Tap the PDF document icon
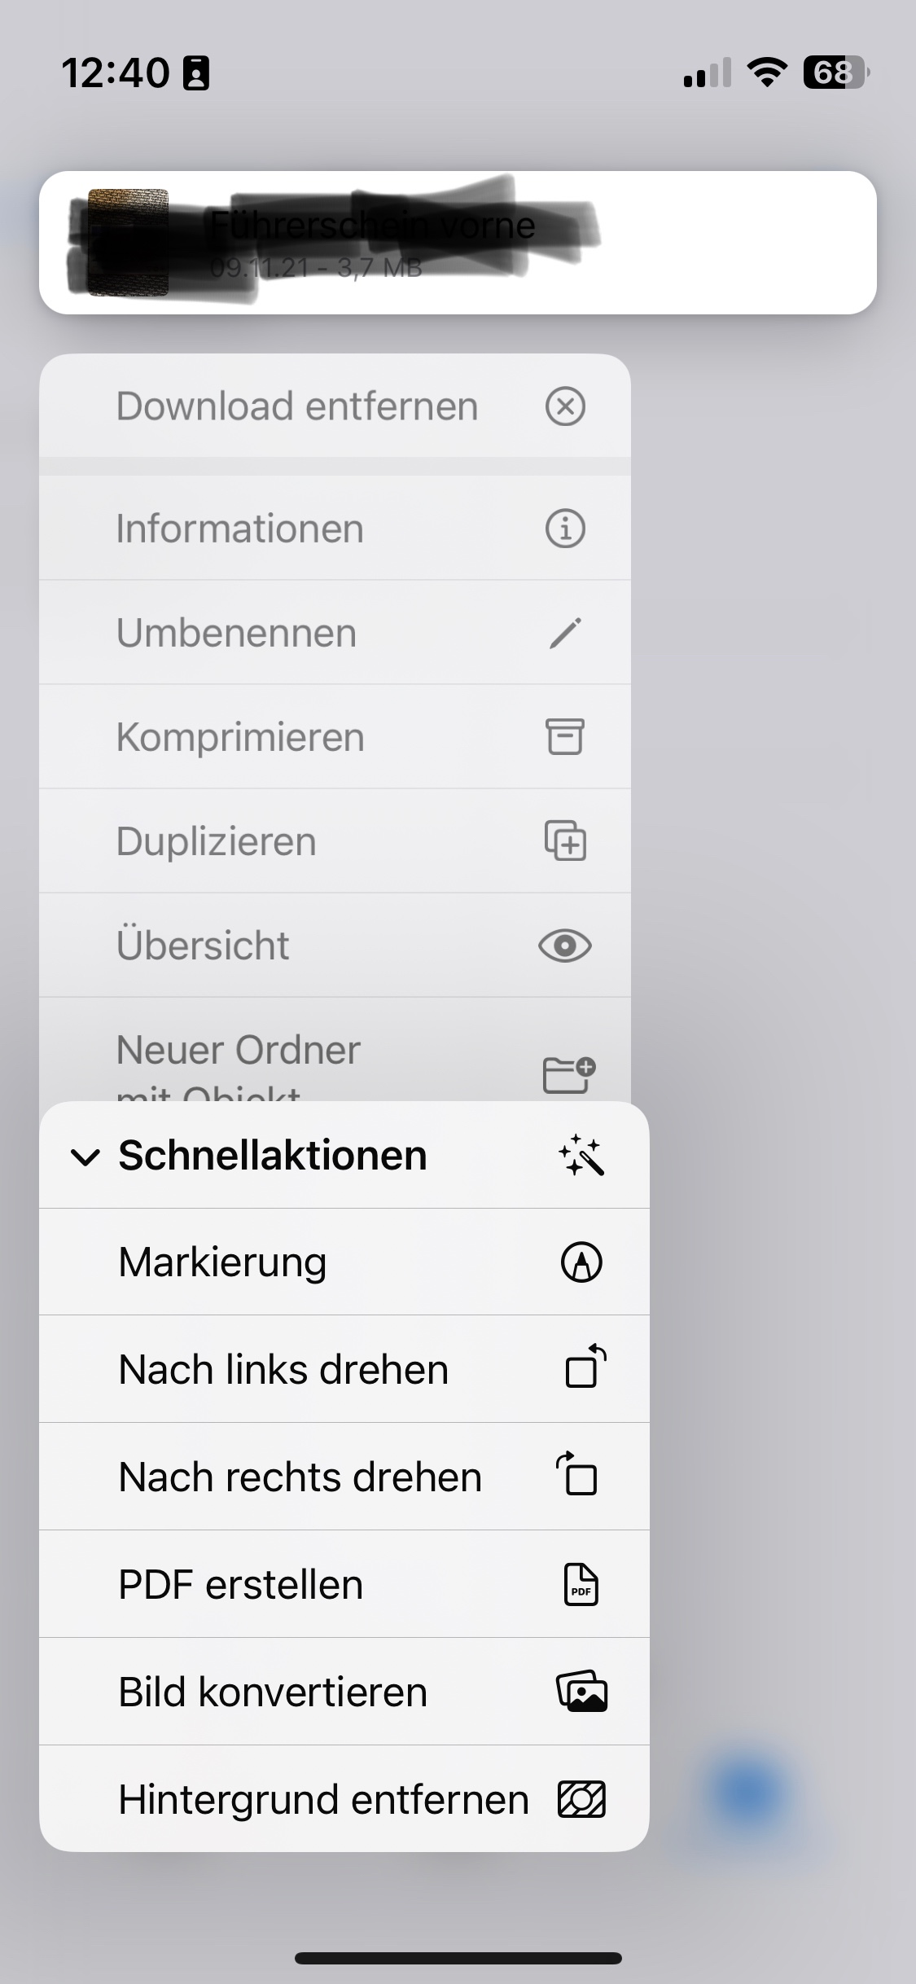Image resolution: width=916 pixels, height=1984 pixels. tap(581, 1584)
